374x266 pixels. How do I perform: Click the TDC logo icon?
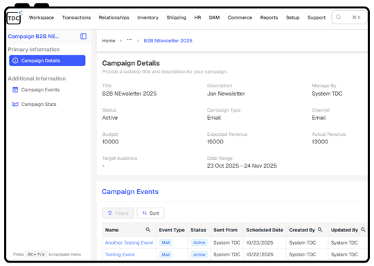click(x=14, y=17)
